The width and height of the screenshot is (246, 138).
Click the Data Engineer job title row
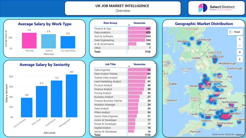122,70
